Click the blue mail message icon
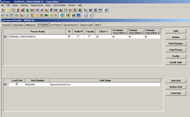Viewport: 190px width, 117px height. [x=85, y=15]
